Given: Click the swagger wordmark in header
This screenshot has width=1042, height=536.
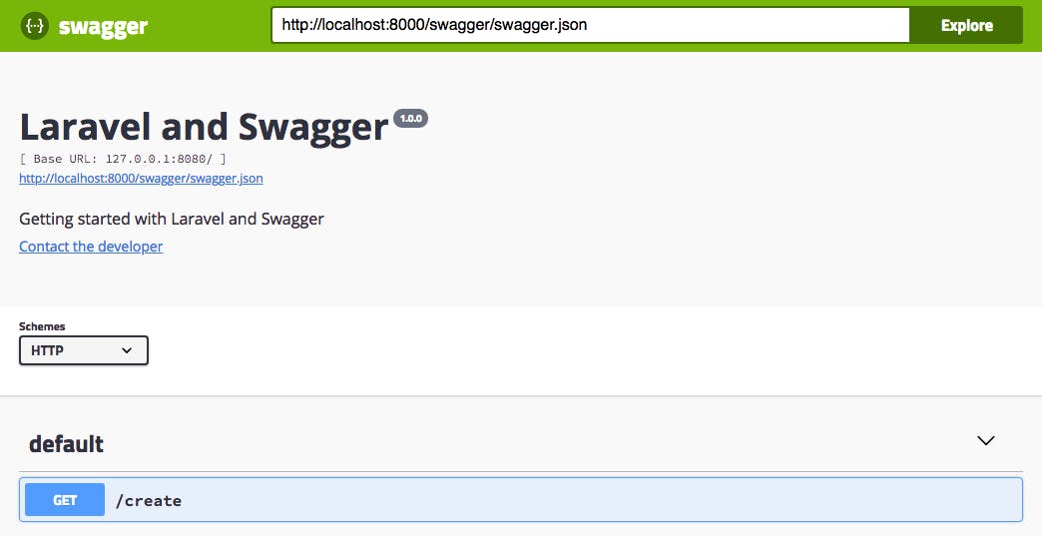Looking at the screenshot, I should [x=103, y=27].
